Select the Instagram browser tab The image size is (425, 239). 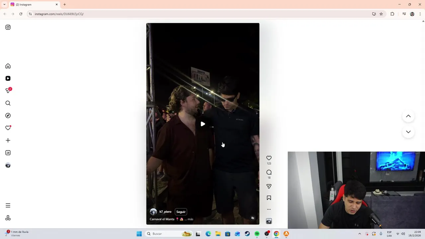coord(33,5)
